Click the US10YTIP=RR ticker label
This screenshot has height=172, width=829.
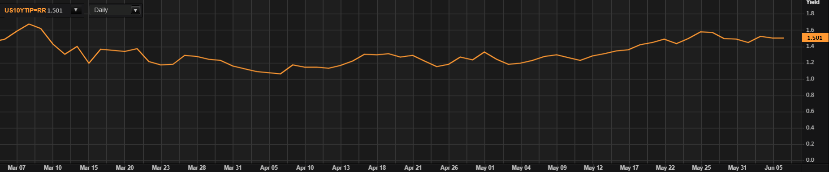pos(25,10)
